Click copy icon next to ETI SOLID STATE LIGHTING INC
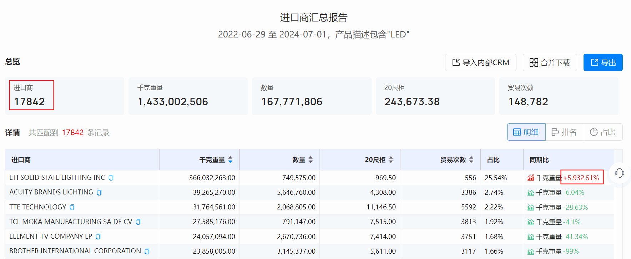 click(x=111, y=178)
